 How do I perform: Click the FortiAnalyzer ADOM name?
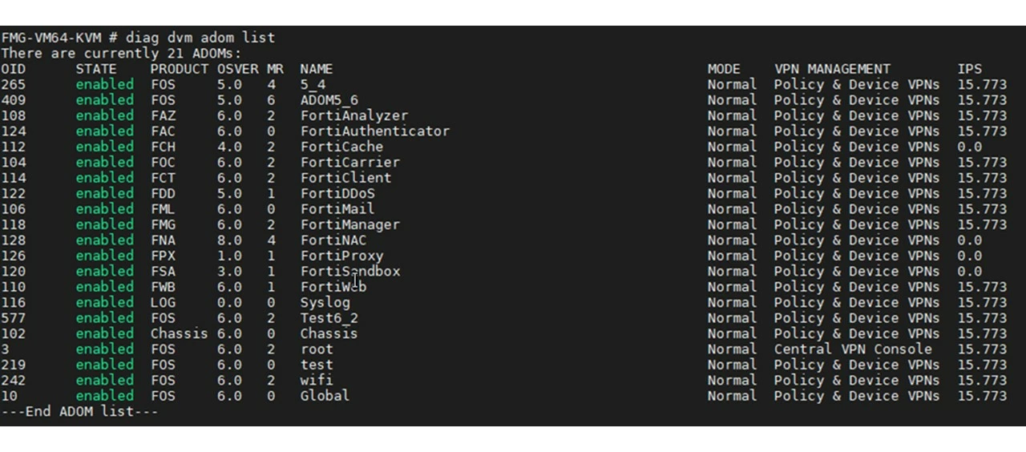[354, 115]
